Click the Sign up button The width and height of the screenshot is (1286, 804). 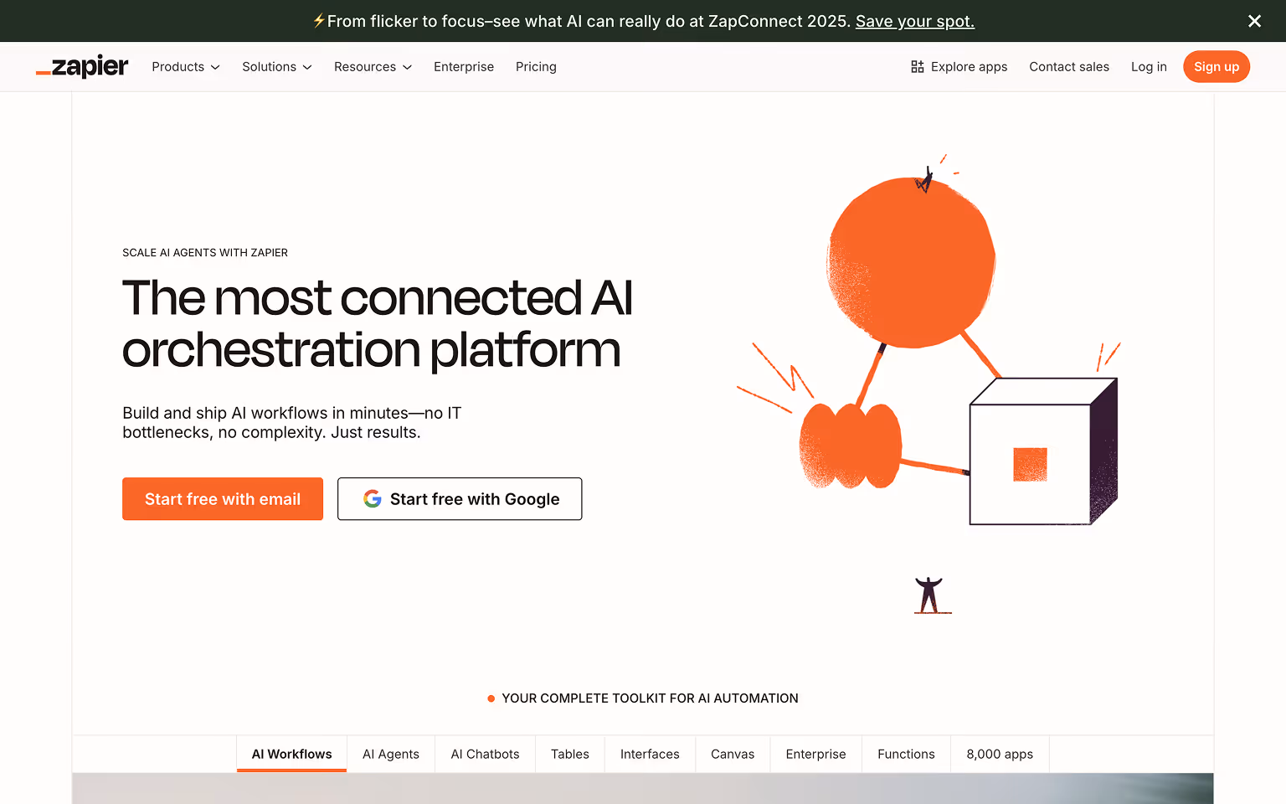tap(1217, 66)
